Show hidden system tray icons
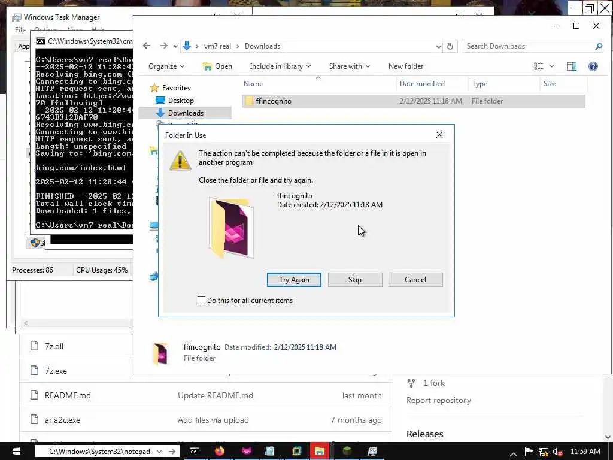Screen dimensions: 613x460 tap(513, 454)
